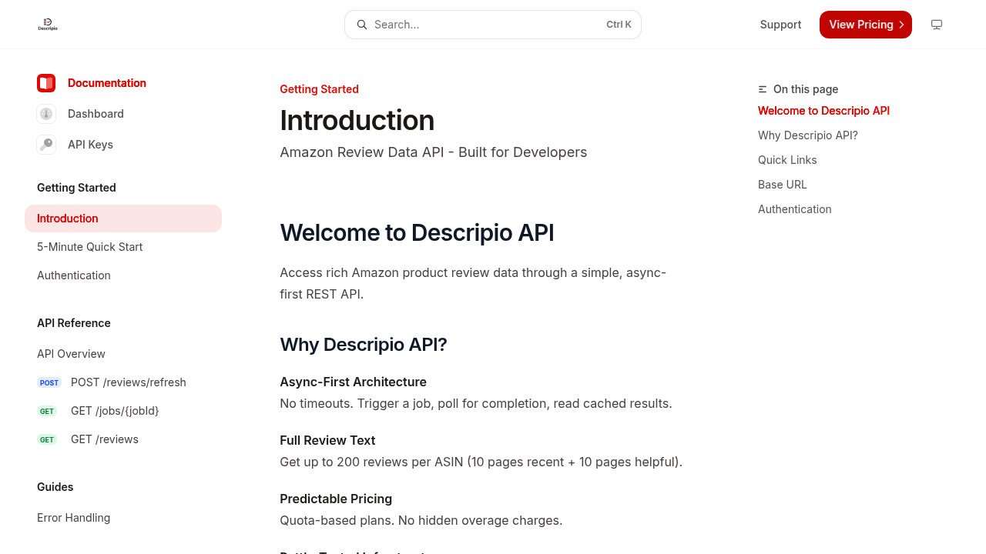The image size is (986, 554).
Task: Click the API Keys key icon
Action: tap(46, 145)
